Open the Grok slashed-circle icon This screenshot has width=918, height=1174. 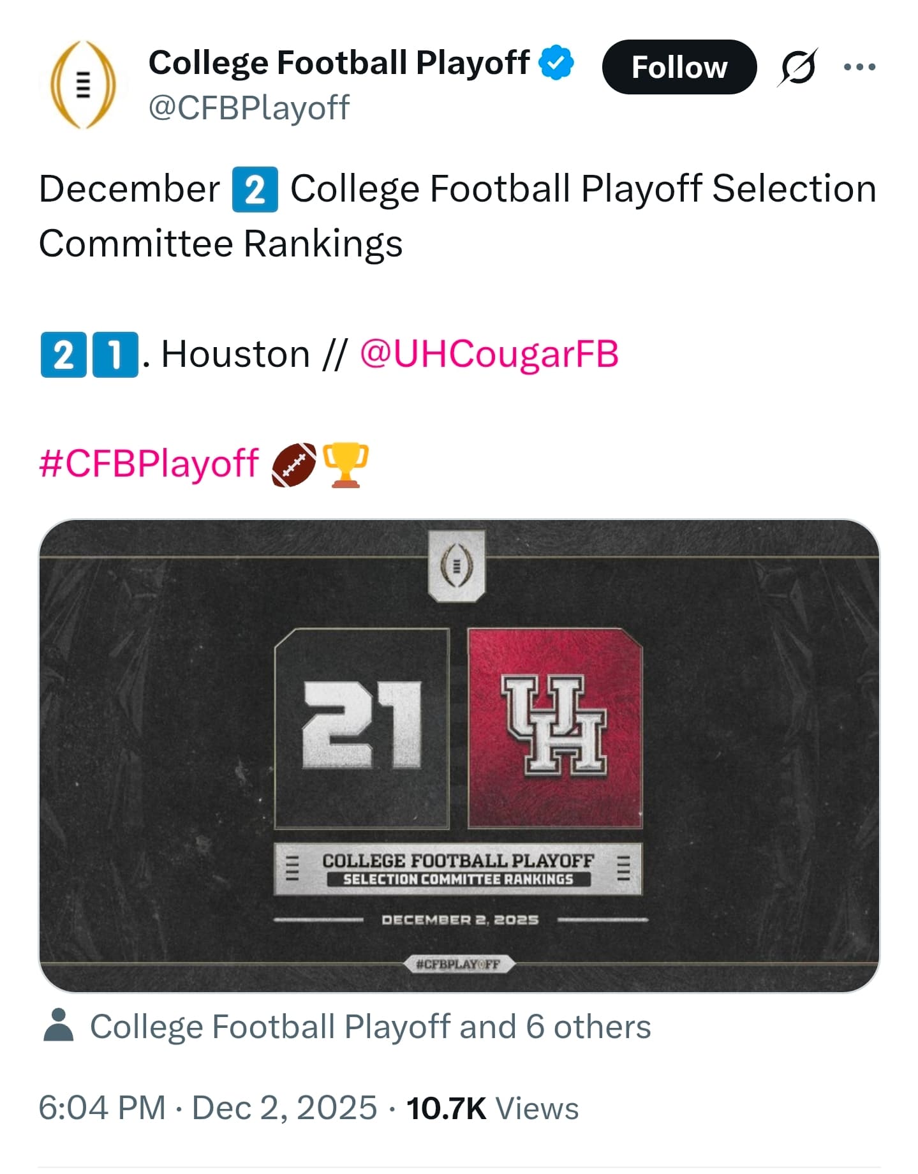[x=797, y=66]
